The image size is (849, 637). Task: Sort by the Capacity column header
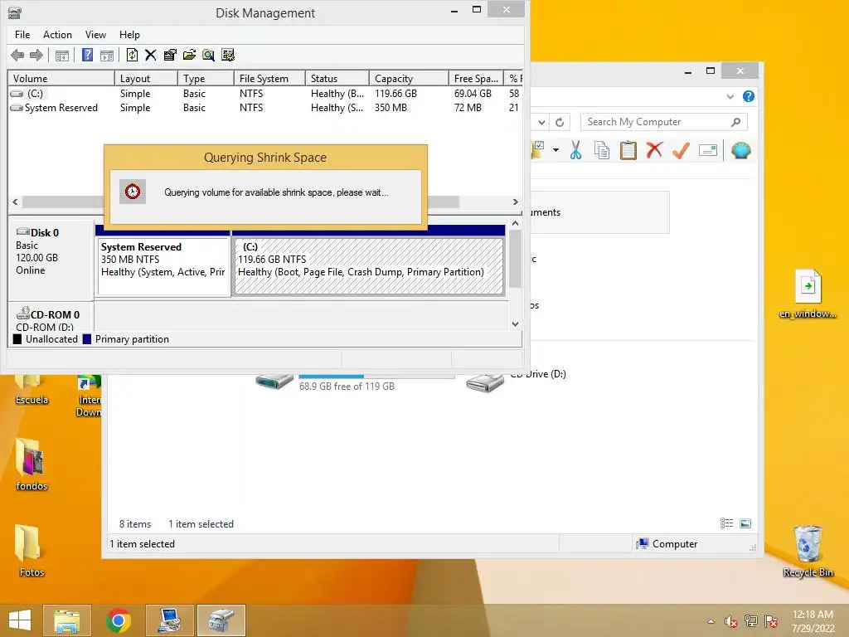coord(408,79)
